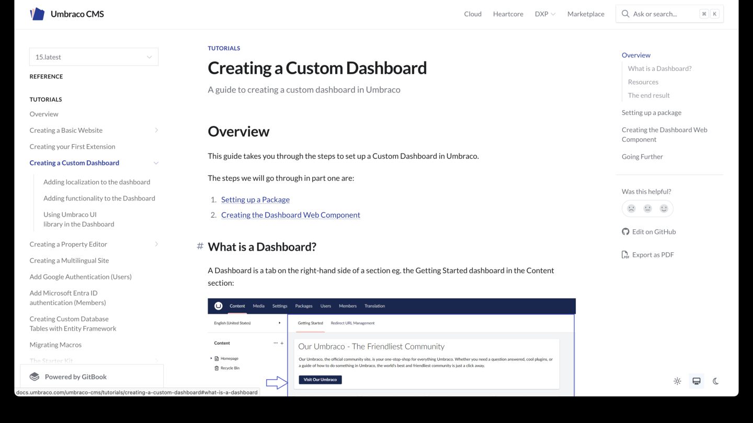Open Creating your First Extension
Image resolution: width=753 pixels, height=423 pixels.
[72, 147]
